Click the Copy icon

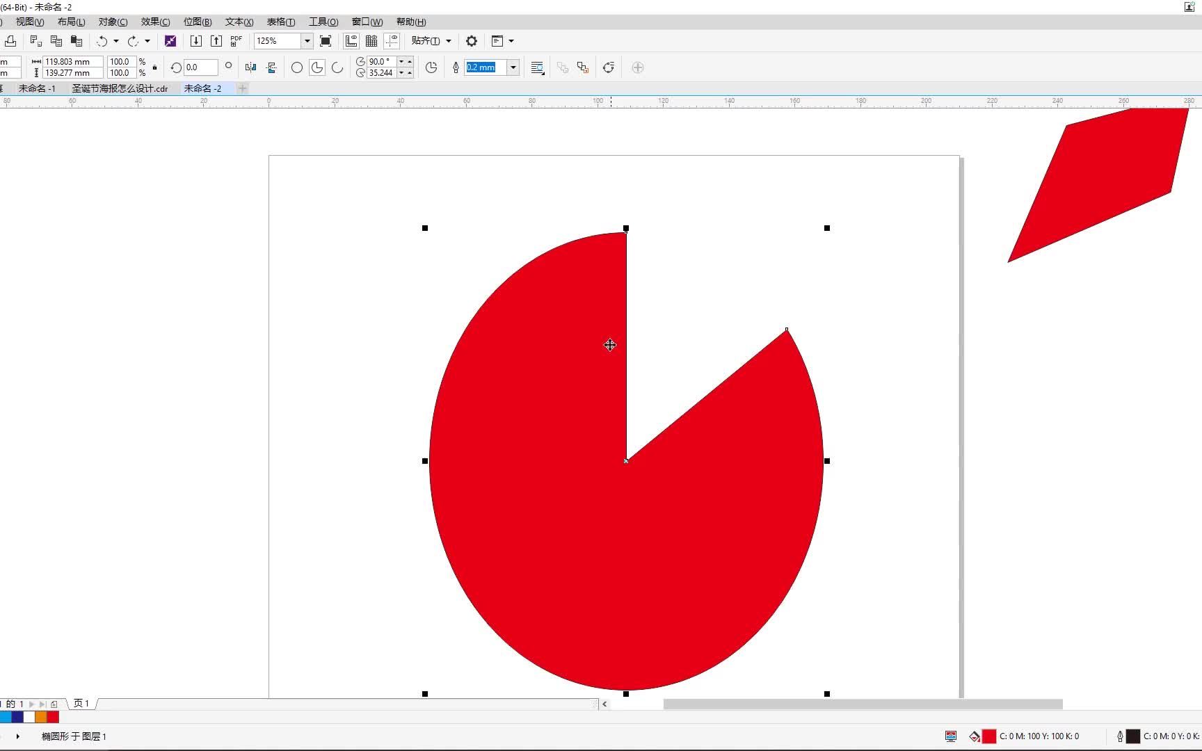pos(56,41)
